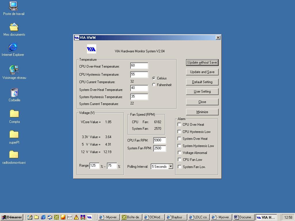Click the CPU Over-Heat Temperature field
This screenshot has height=221, width=295.
(x=139, y=66)
